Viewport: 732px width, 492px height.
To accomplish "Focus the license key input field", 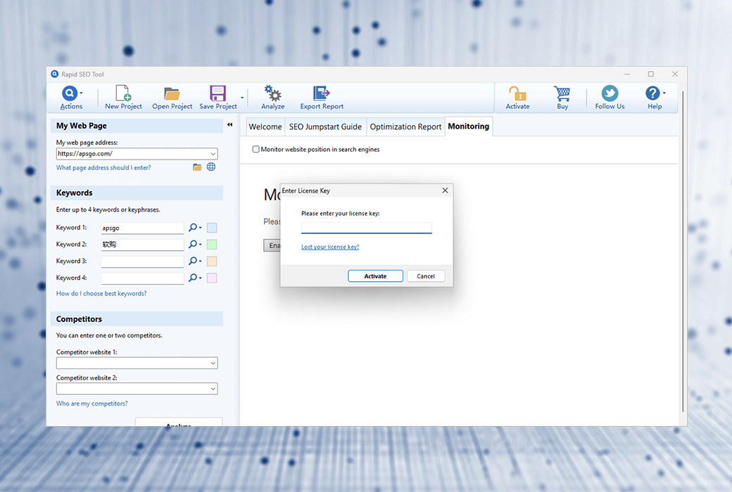I will point(366,228).
